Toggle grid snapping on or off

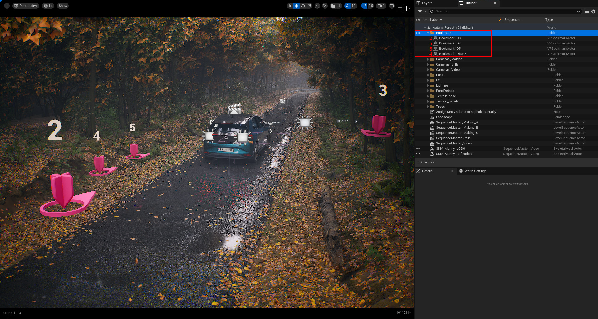(333, 6)
